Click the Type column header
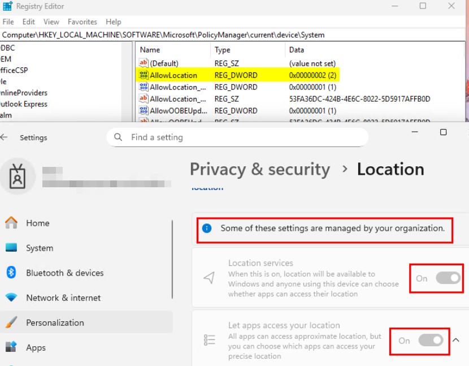This screenshot has width=469, height=366. [223, 50]
